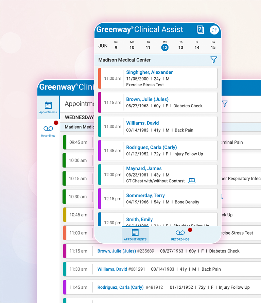Select Thursday 13 in week strip
The height and width of the screenshot is (303, 261).
pyautogui.click(x=181, y=47)
